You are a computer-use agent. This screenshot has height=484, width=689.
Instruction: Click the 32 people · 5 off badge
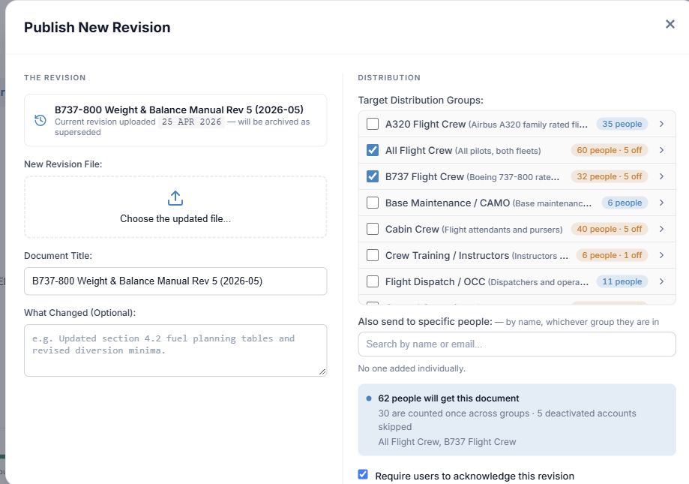tap(609, 177)
